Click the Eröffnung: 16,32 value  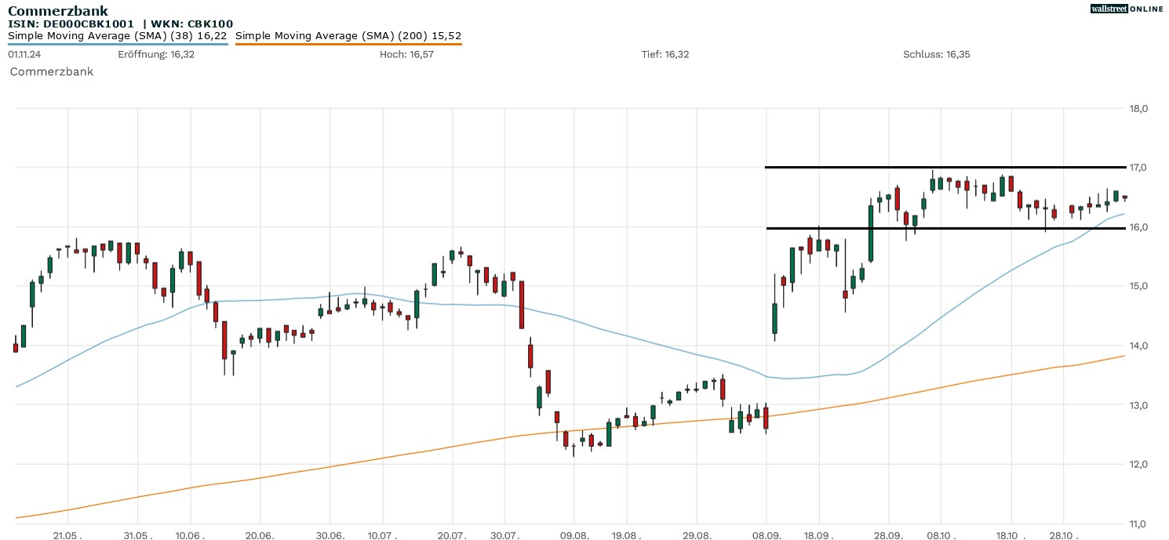156,54
